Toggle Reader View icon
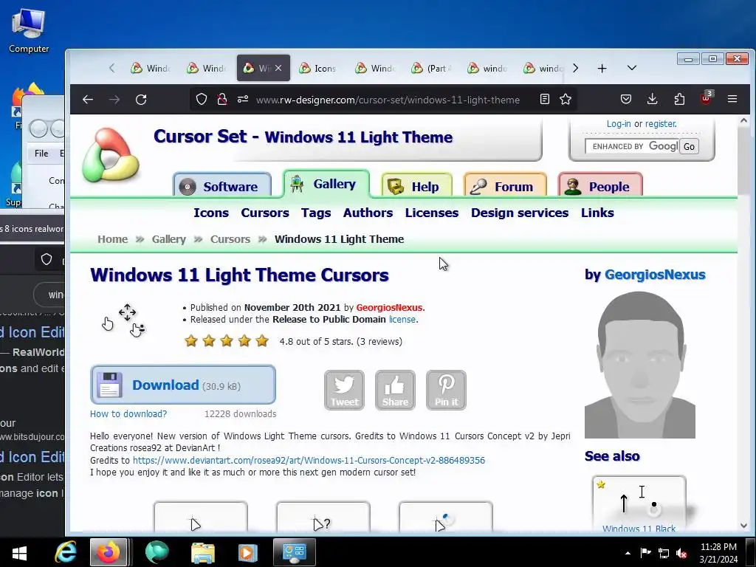The height and width of the screenshot is (567, 756). (x=545, y=100)
